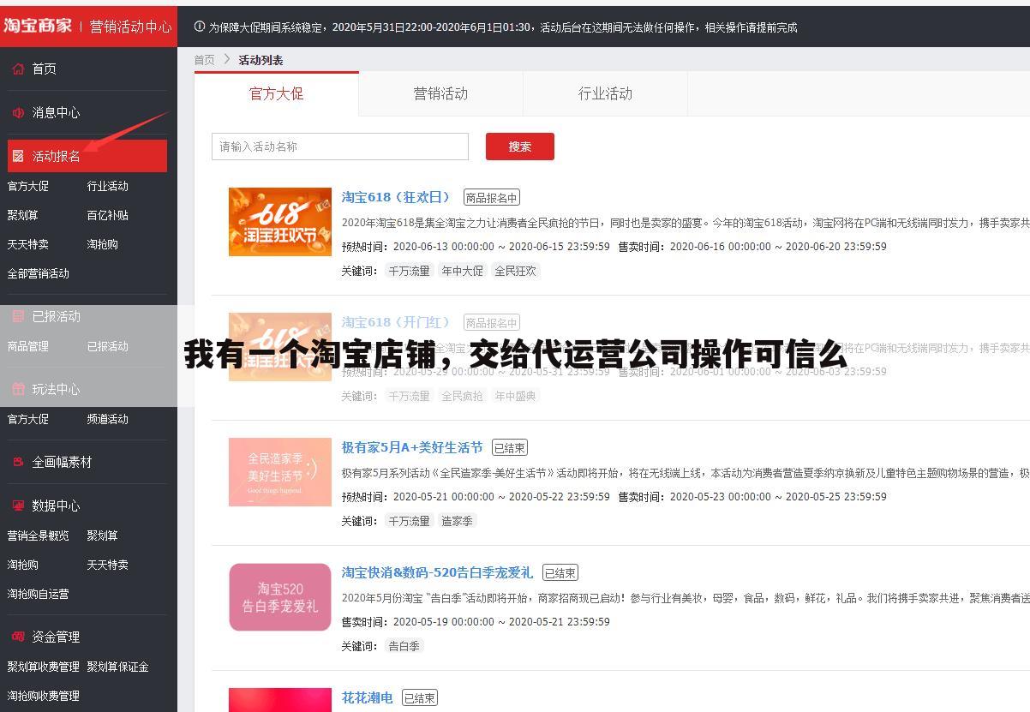Select 活动报名 highlighted menu item
1030x712 pixels.
pyautogui.click(x=87, y=156)
